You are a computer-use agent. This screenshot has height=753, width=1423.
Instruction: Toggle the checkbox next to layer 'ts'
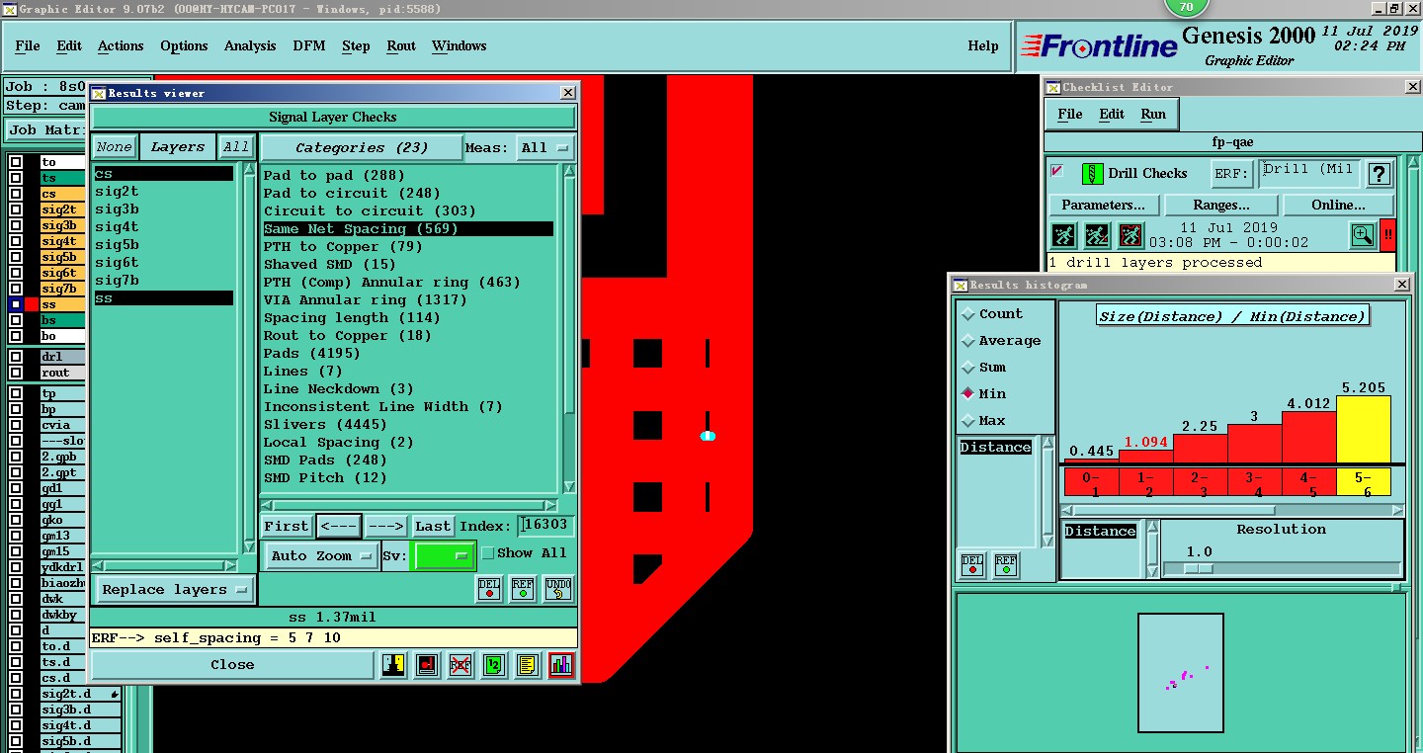click(x=16, y=178)
